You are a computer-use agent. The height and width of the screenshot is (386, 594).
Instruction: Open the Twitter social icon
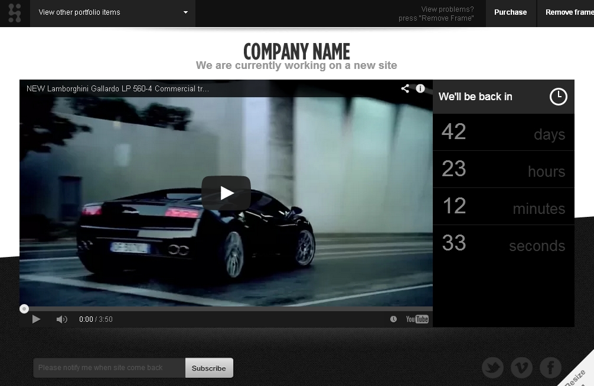[492, 368]
